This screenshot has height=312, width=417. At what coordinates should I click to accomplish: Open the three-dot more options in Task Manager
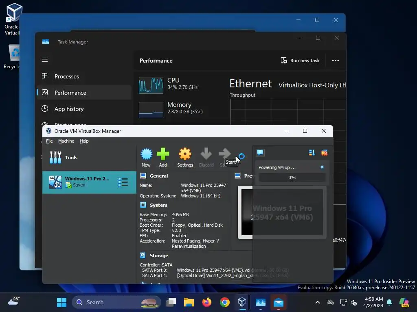(x=336, y=61)
